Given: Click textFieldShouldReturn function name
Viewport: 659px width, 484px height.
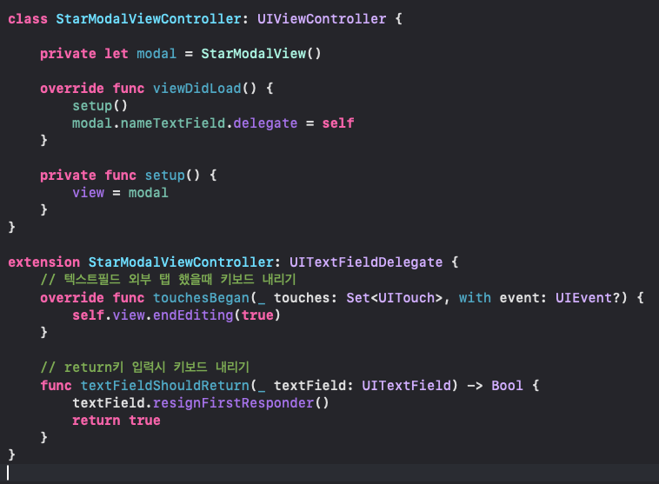Looking at the screenshot, I should 165,386.
